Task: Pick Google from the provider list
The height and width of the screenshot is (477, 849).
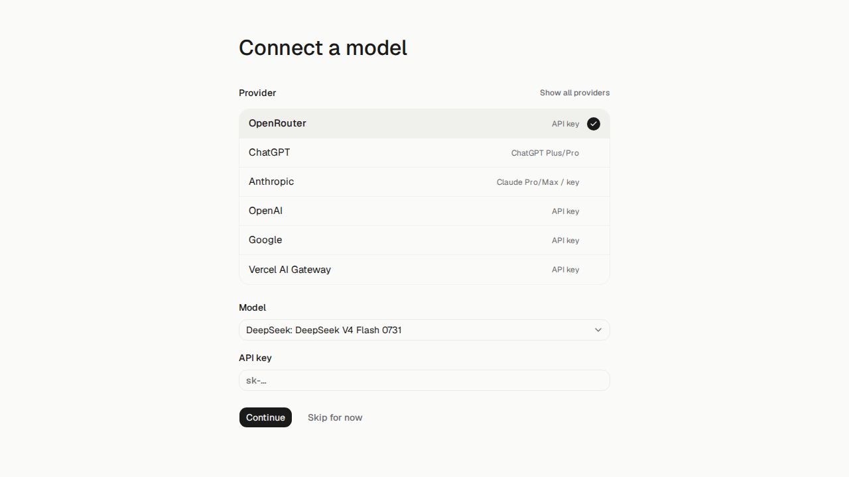Action: click(424, 240)
